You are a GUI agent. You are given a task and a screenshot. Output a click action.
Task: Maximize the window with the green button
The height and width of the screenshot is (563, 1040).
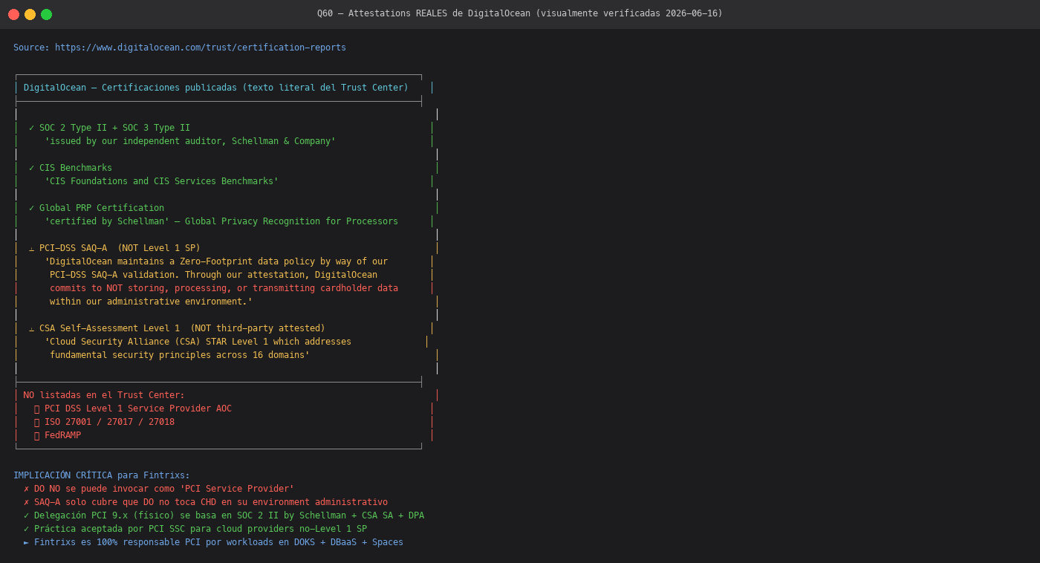point(46,14)
